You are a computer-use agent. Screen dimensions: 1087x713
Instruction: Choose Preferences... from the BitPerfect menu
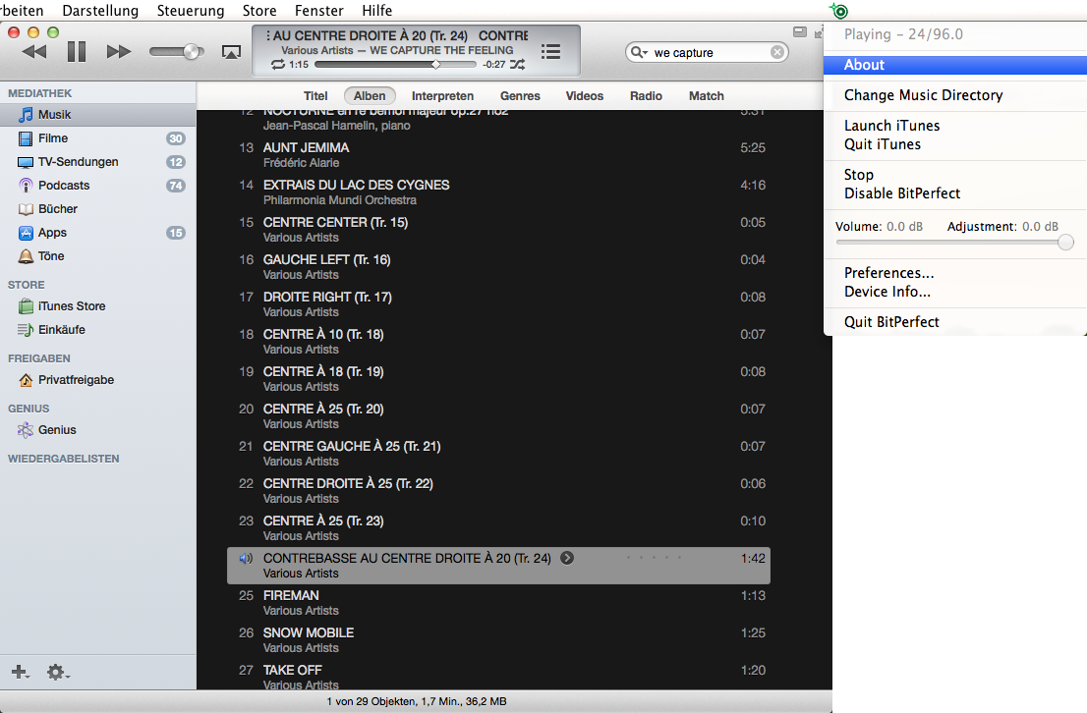(x=888, y=273)
